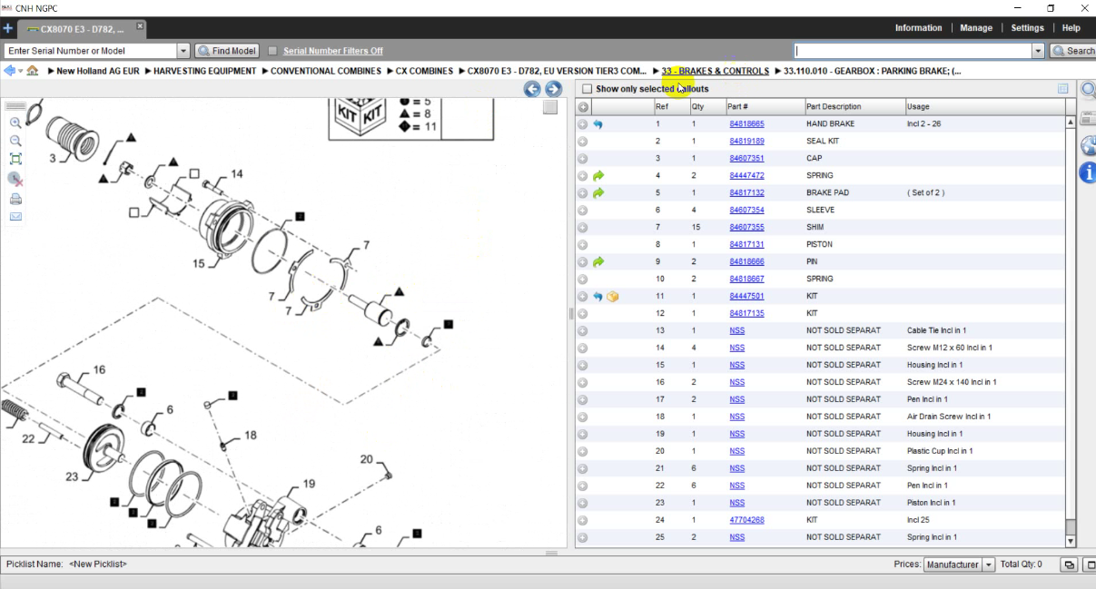Open the NSS link on the Cable Tie row
The height and width of the screenshot is (589, 1096).
click(x=736, y=331)
